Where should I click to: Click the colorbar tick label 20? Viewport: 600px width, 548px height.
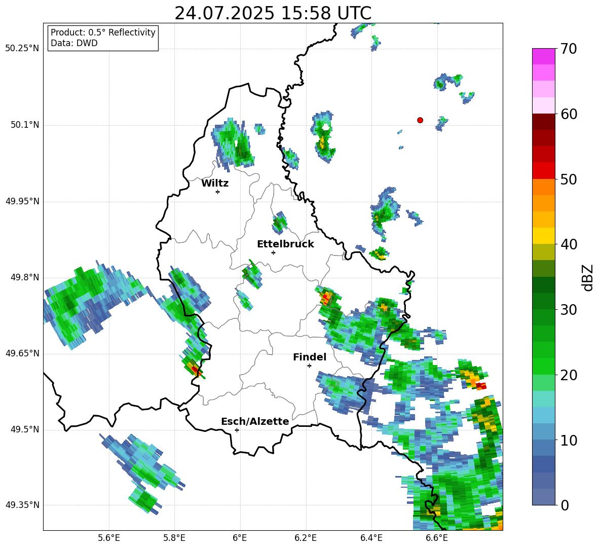[568, 375]
